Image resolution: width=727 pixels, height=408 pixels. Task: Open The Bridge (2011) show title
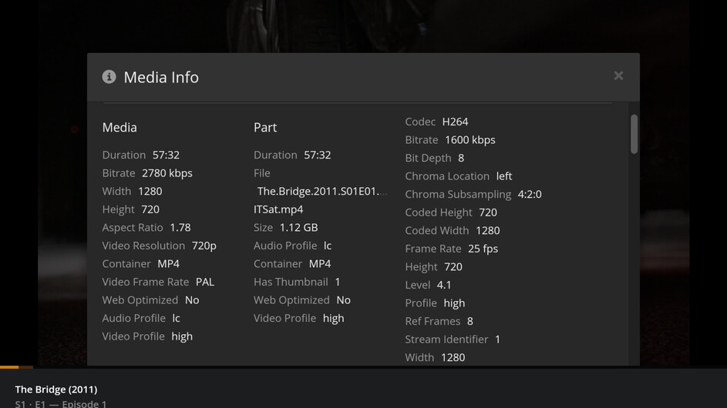56,390
